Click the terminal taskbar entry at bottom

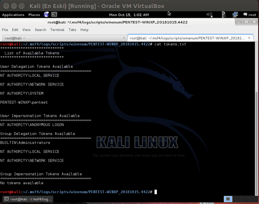pyautogui.click(x=28, y=199)
